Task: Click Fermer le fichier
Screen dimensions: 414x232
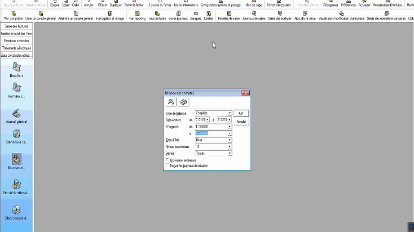Action: tap(134, 4)
